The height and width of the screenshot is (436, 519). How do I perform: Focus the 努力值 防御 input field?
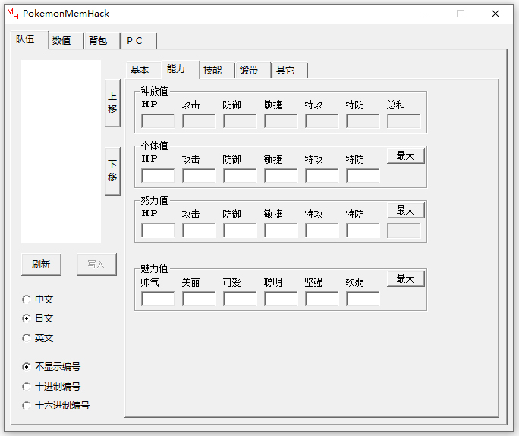tap(240, 231)
